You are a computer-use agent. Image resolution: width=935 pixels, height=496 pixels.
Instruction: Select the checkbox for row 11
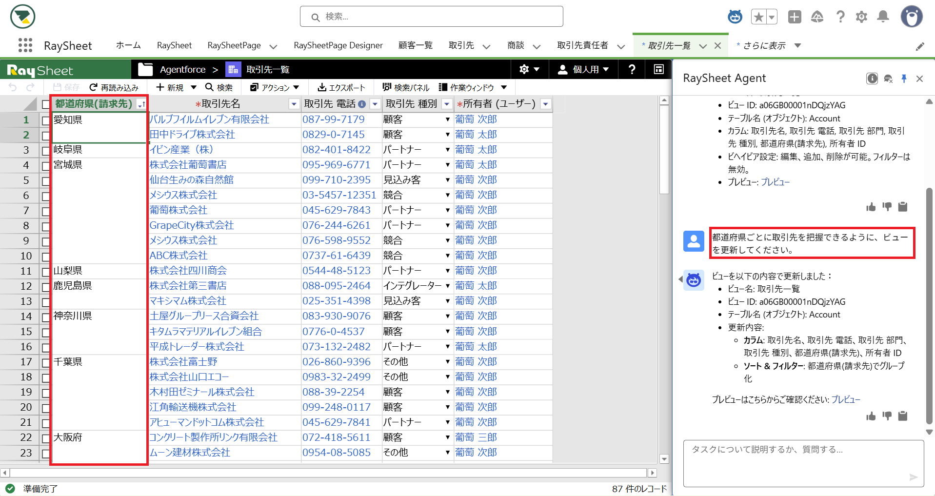46,272
